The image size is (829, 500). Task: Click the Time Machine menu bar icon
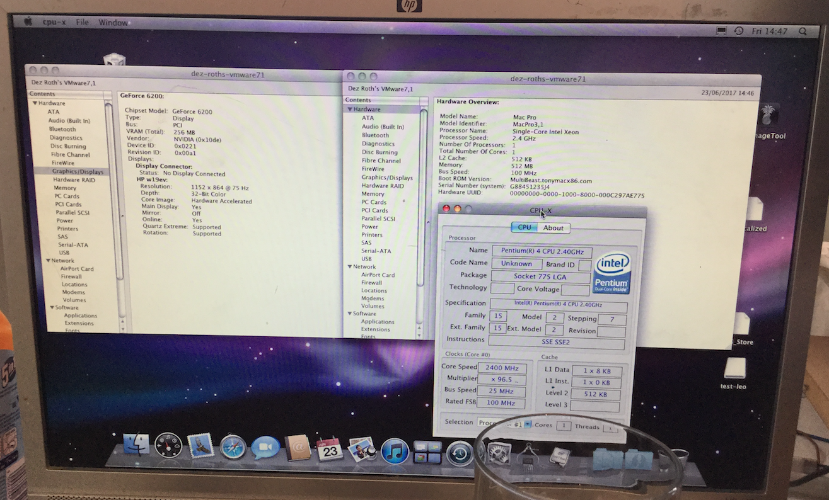pyautogui.click(x=739, y=31)
